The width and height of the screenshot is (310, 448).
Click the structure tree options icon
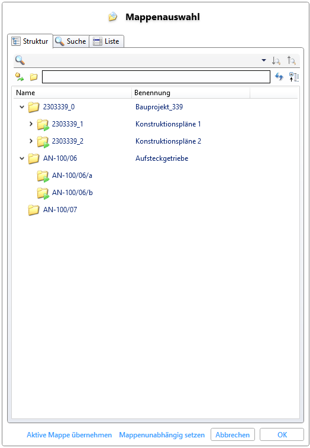(293, 77)
